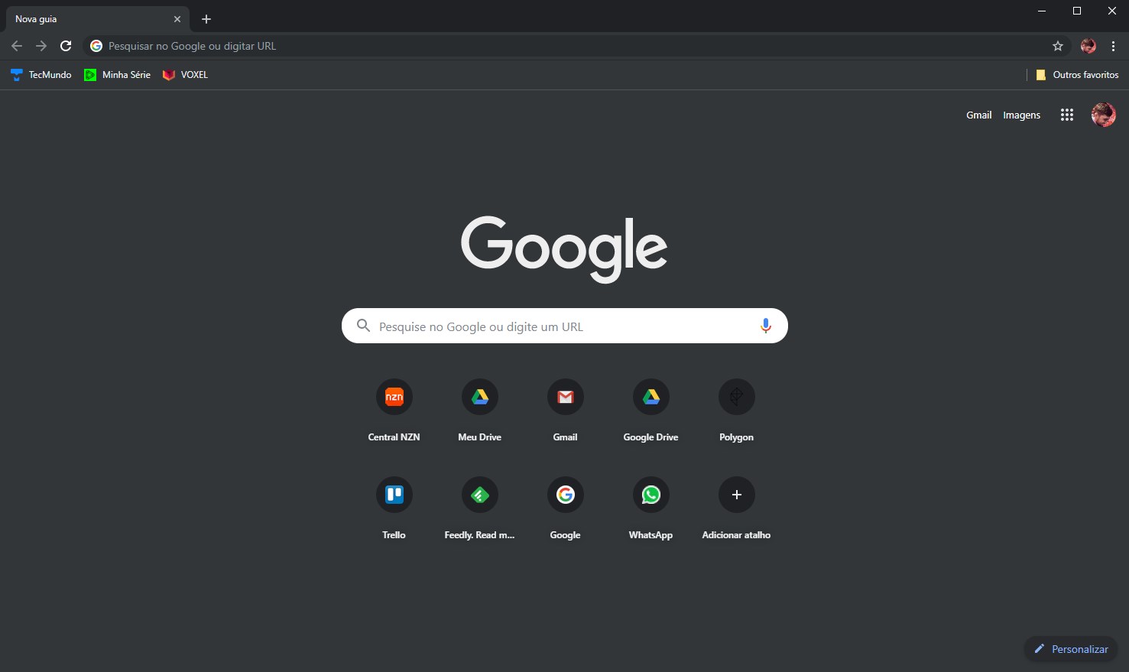1129x672 pixels.
Task: Open a new tab with plus button
Action: (x=206, y=19)
